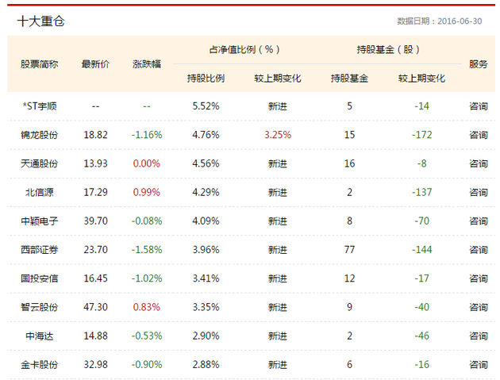Click the 0.00% change value
Image resolution: width=500 pixels, height=380 pixels.
click(x=147, y=163)
